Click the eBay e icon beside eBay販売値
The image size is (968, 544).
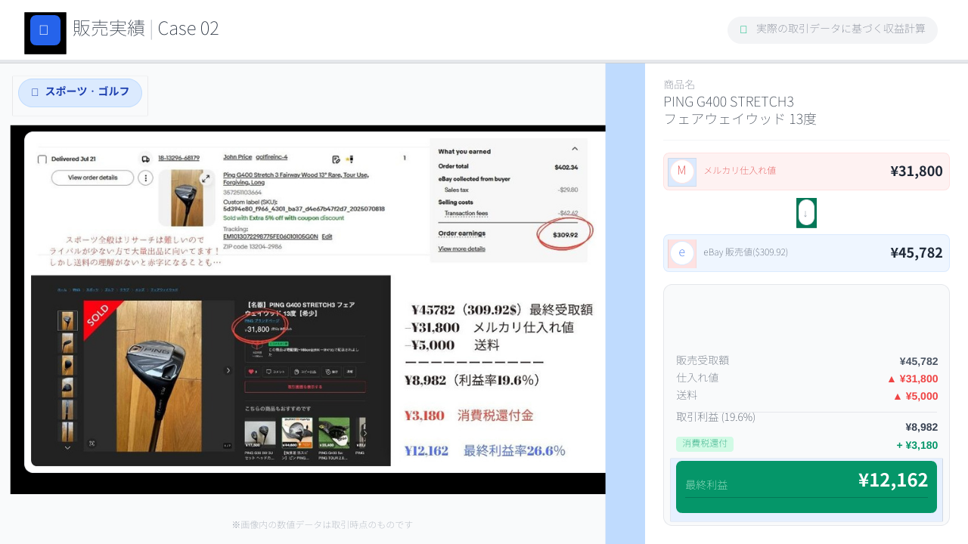[682, 253]
